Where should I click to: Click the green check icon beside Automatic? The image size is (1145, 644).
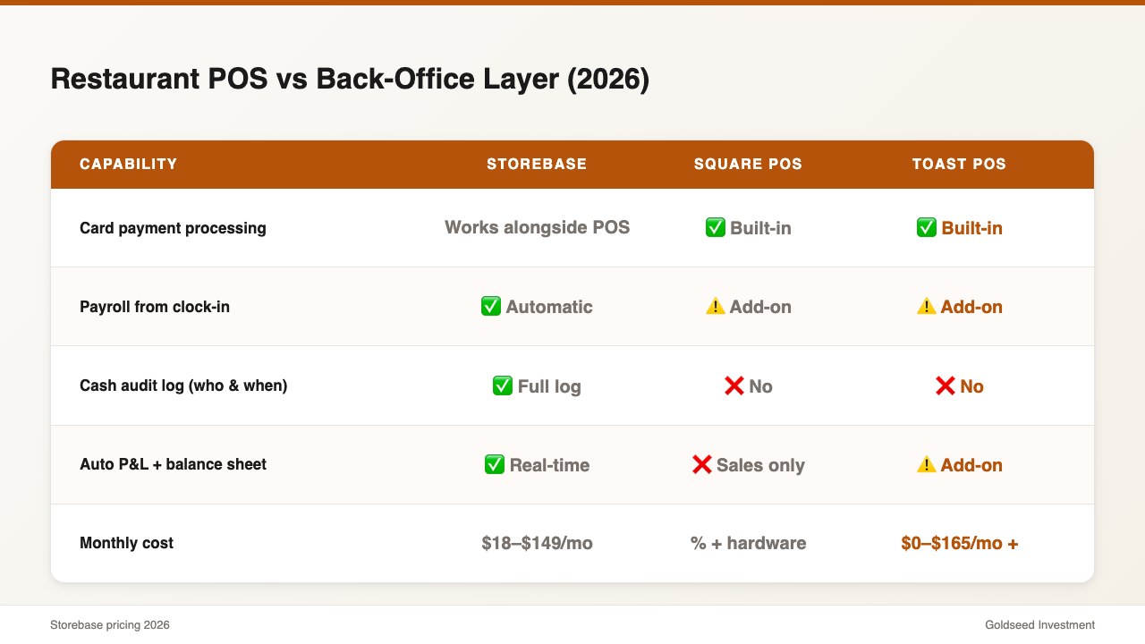pyautogui.click(x=491, y=307)
